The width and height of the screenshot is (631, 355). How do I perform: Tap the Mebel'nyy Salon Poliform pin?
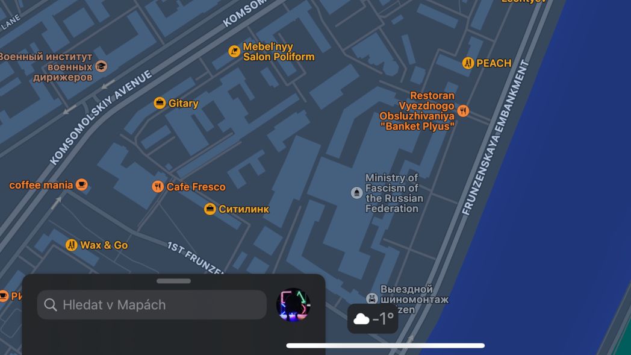point(234,51)
